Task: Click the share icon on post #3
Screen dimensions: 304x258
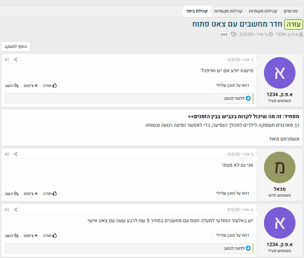Action: tap(15, 209)
